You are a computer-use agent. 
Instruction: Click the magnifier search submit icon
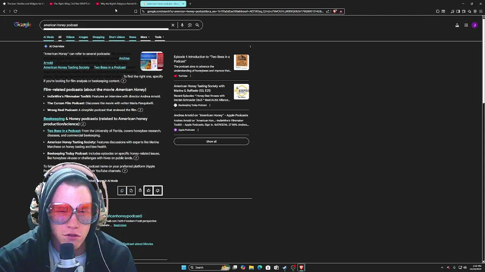point(197,25)
